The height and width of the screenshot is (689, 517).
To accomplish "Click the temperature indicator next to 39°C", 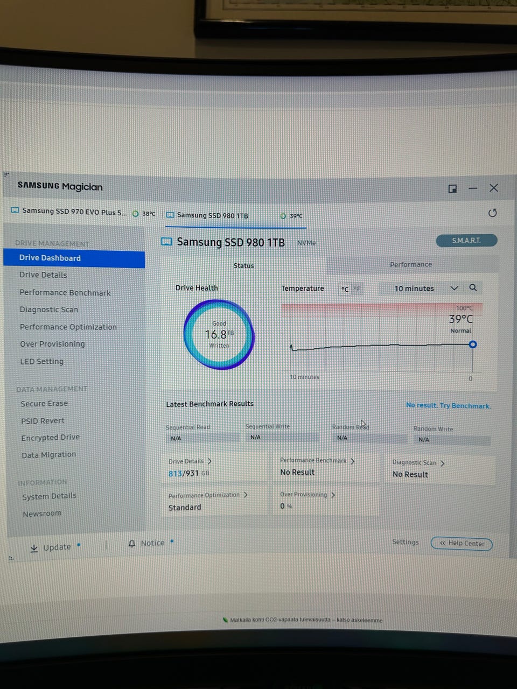I will tap(283, 216).
